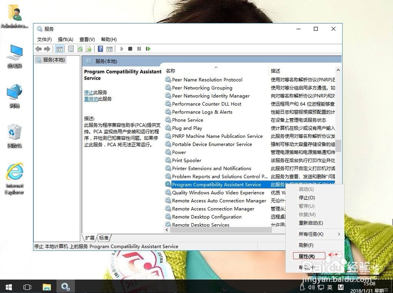Open the 查看(V) menu

click(87, 39)
